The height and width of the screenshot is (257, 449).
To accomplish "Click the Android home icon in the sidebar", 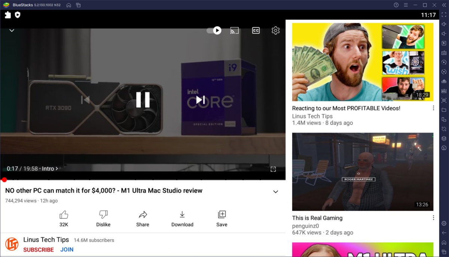I will 444,242.
